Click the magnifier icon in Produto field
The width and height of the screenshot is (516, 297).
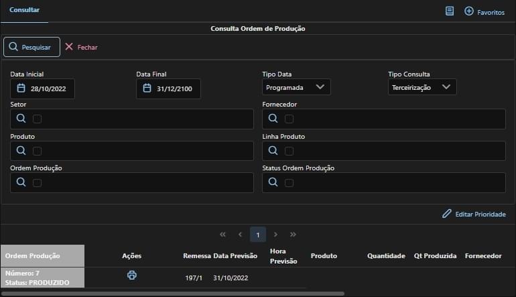click(21, 151)
